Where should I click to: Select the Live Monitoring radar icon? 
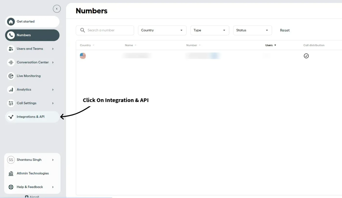coord(11,76)
